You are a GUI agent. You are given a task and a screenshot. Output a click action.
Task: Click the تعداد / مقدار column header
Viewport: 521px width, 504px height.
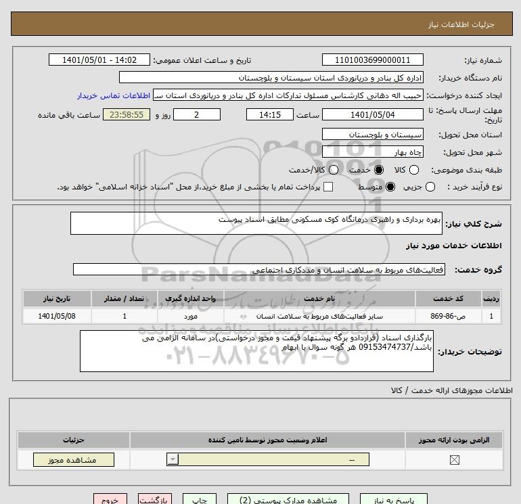(124, 298)
